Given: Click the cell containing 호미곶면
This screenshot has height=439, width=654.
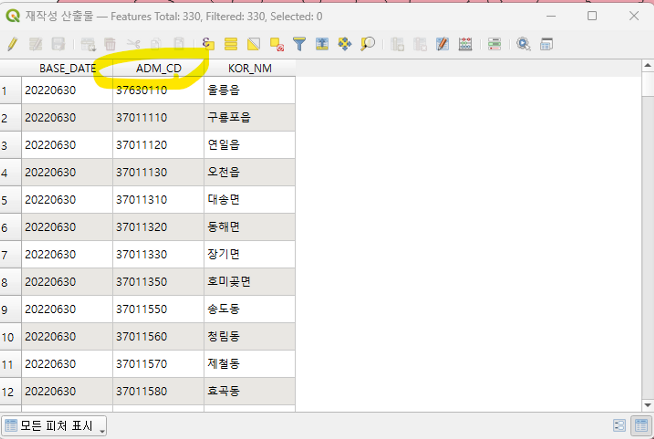Looking at the screenshot, I should pos(250,282).
